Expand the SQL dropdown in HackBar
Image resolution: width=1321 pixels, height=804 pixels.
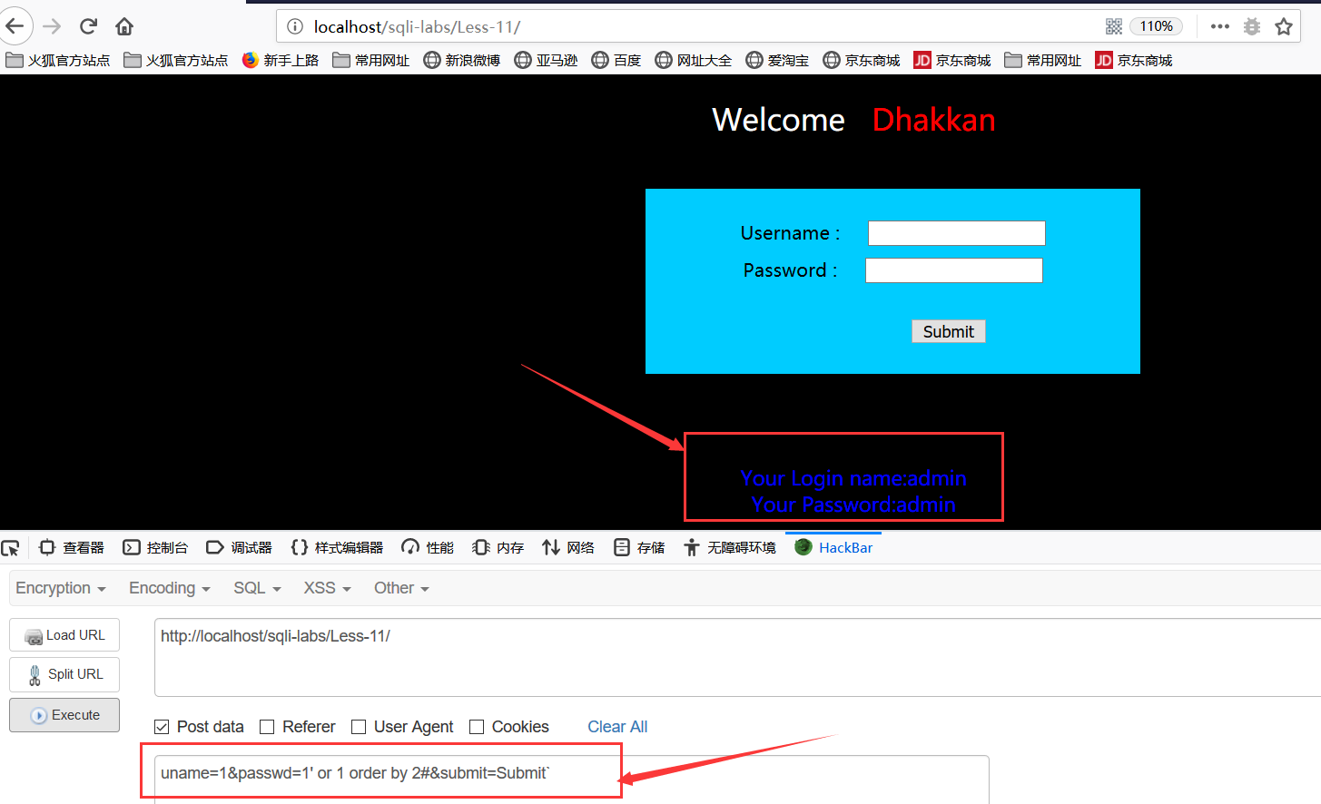tap(257, 588)
